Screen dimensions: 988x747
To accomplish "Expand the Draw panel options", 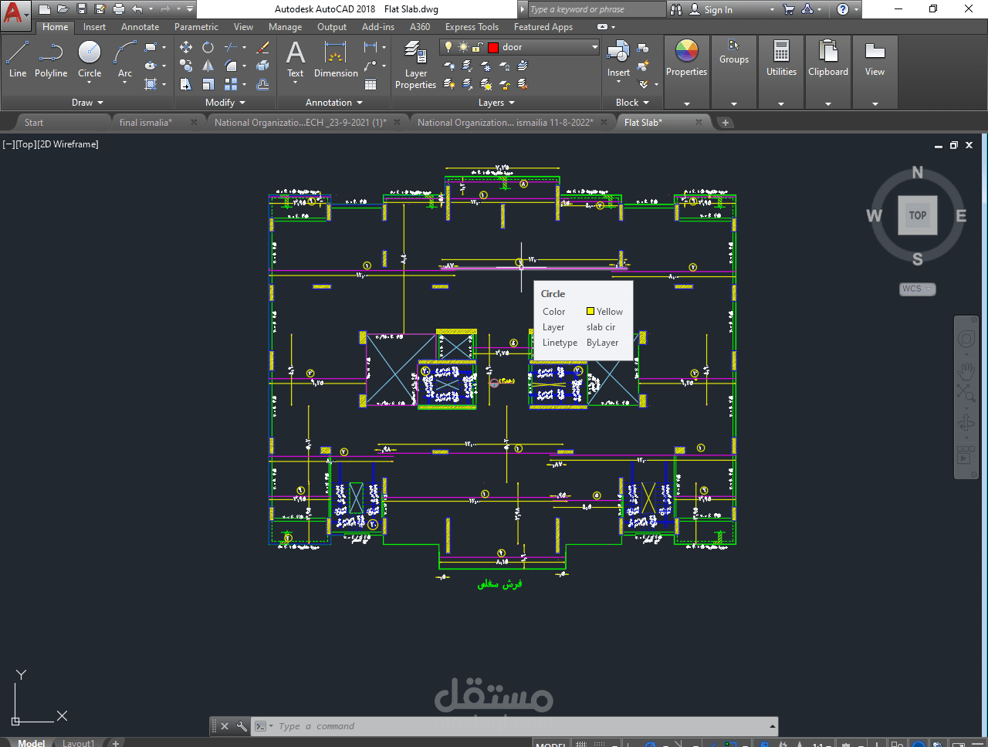I will click(x=87, y=102).
